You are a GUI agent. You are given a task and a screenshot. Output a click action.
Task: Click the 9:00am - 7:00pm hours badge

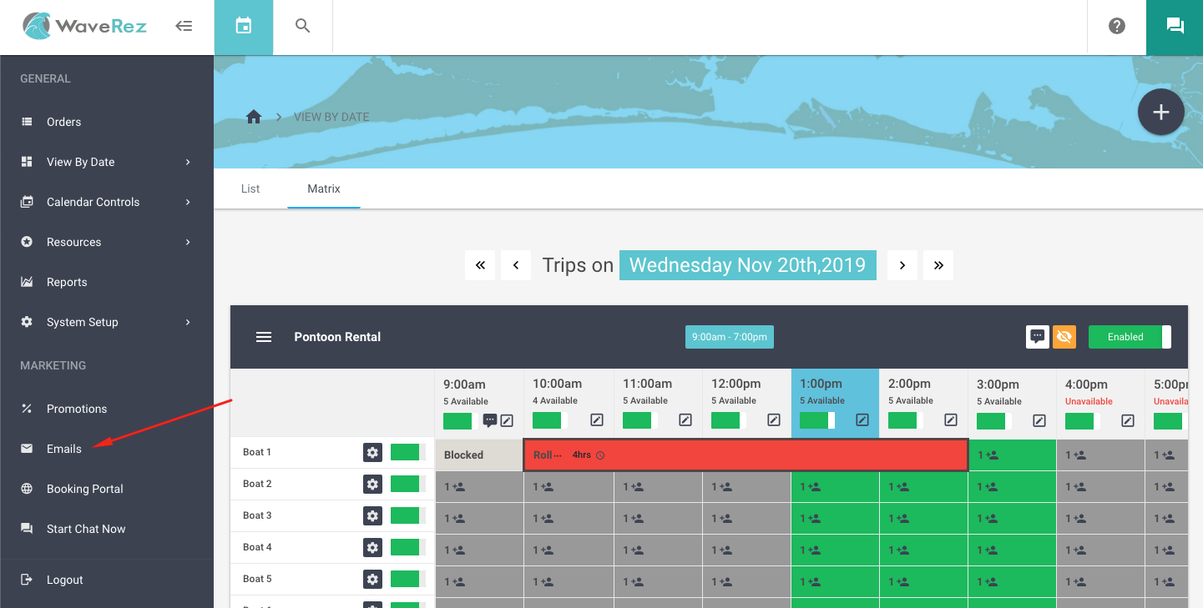point(730,337)
